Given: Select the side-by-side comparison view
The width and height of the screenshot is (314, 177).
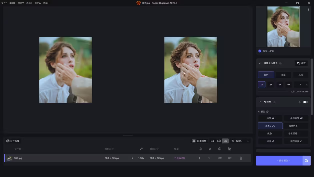Looking at the screenshot, I should point(225,141).
